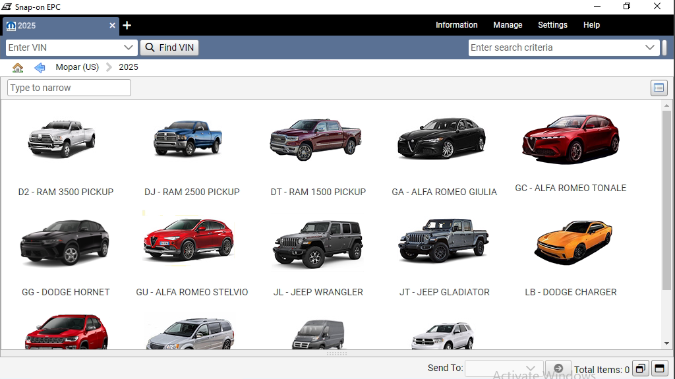Click the JT - JEEP GLADIATOR label

pos(444,293)
